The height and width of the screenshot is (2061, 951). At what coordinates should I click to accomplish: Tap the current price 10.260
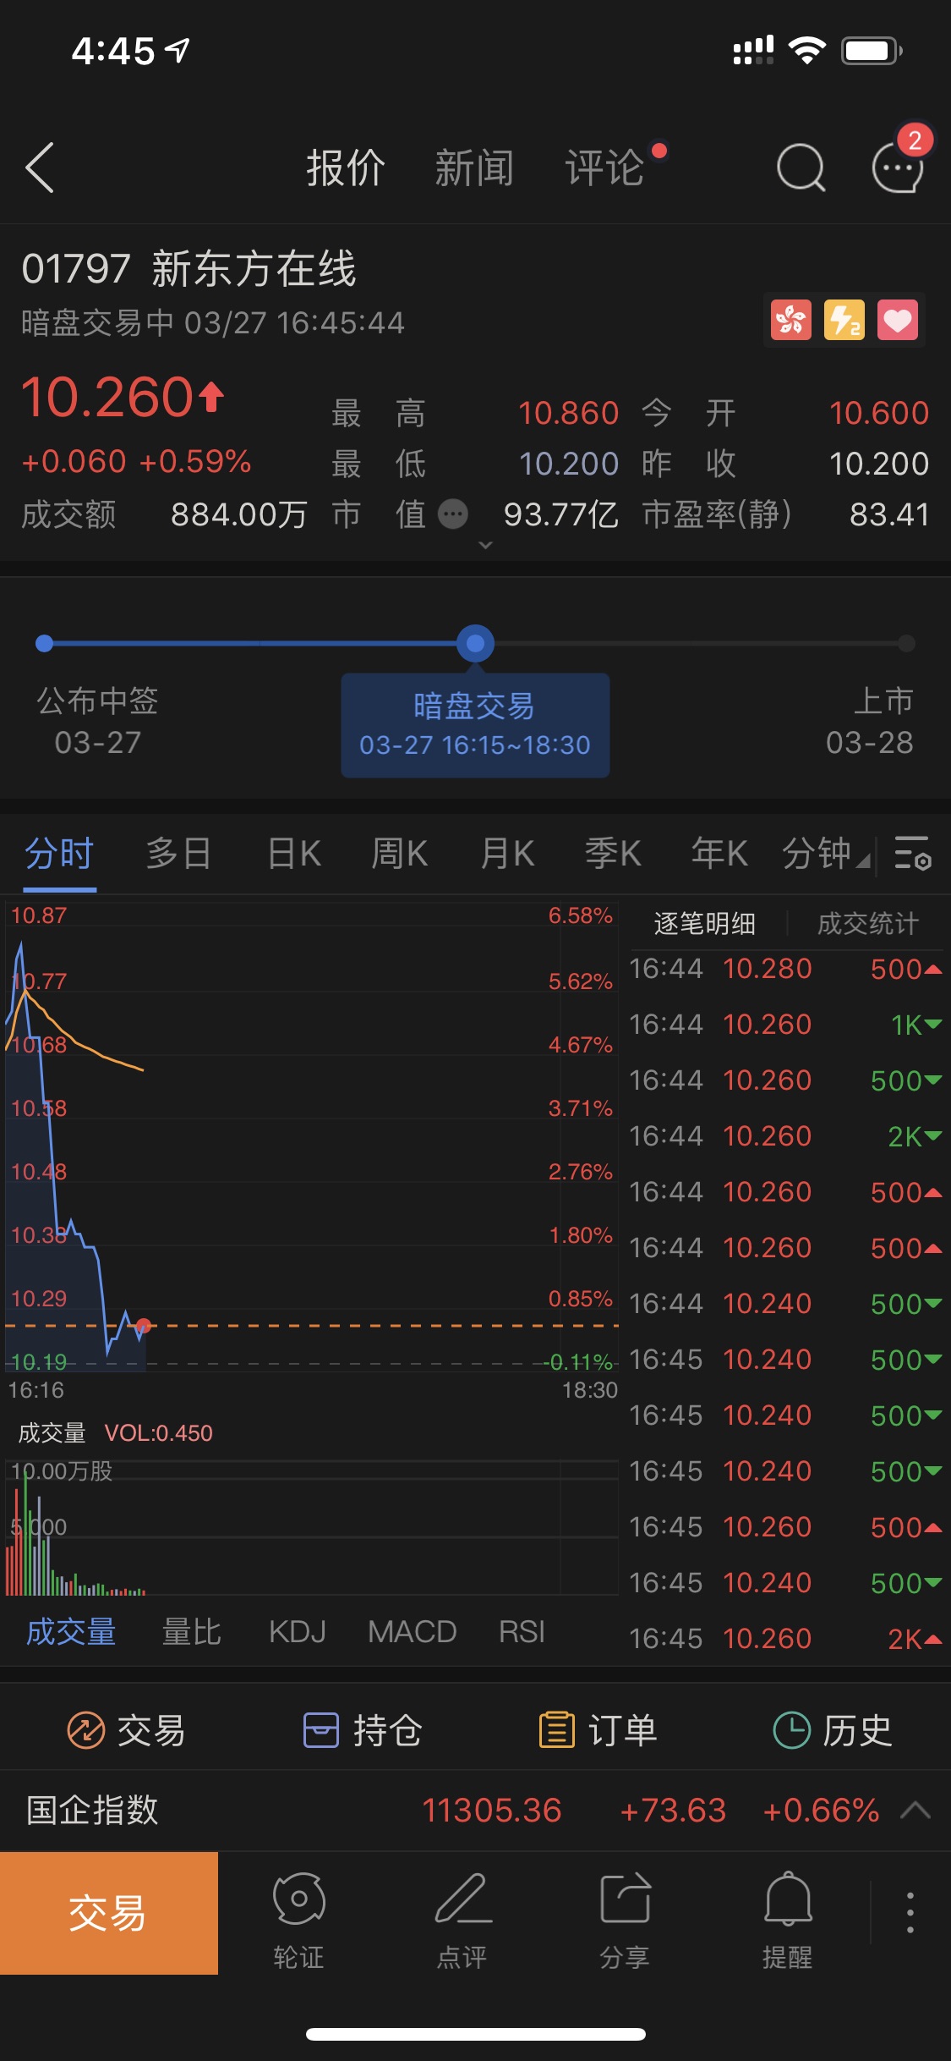[108, 397]
